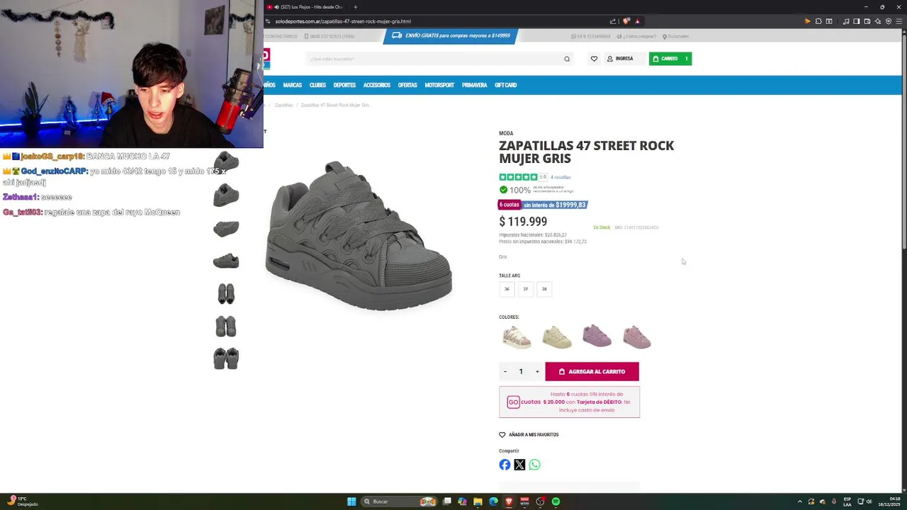The image size is (907, 510).
Task: Add shoes with AGREGAR AL CARRITO
Action: [x=592, y=371]
